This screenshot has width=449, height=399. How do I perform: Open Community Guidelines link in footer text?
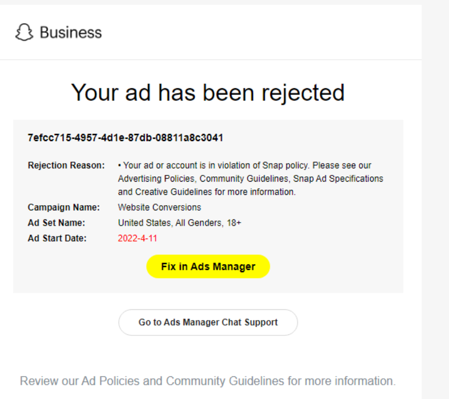[225, 381]
